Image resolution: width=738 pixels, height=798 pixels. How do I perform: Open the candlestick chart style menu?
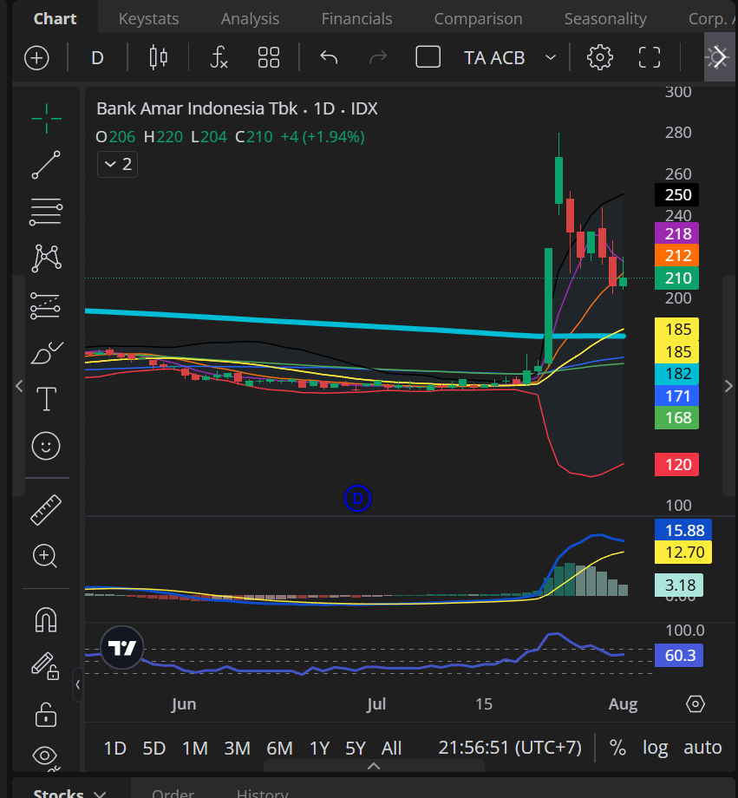tap(159, 57)
